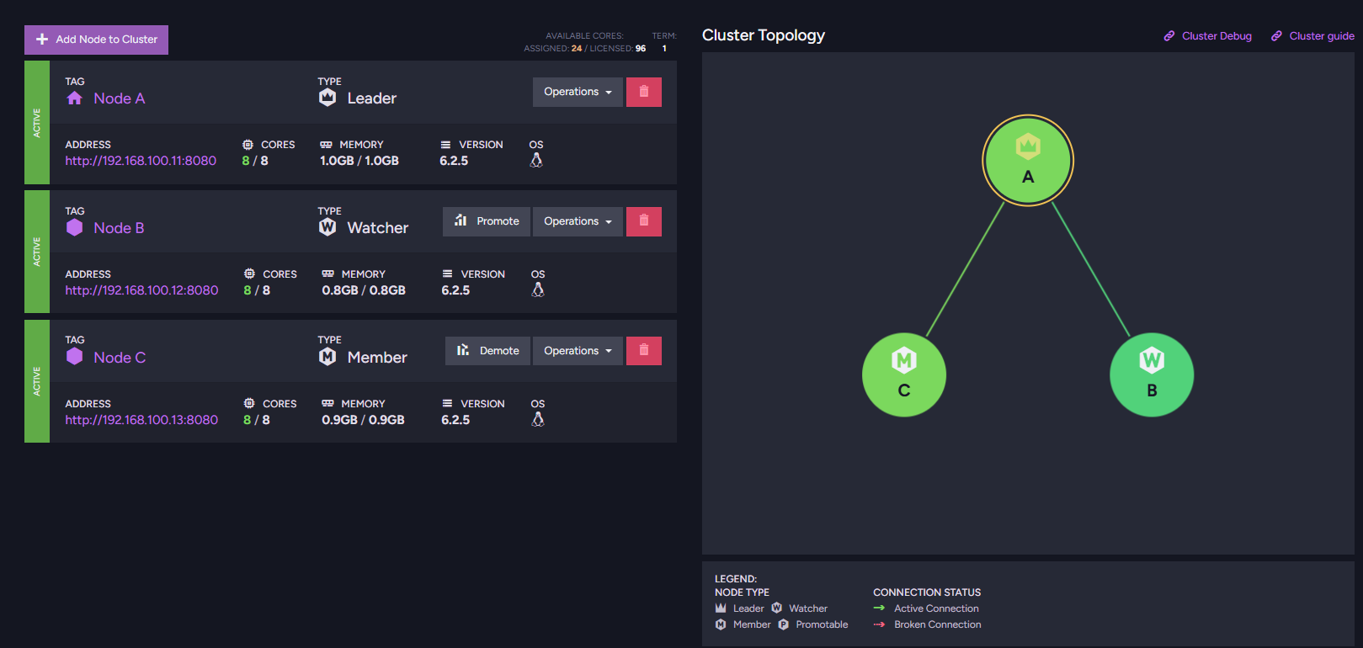Open the Cluster guide link
The height and width of the screenshot is (648, 1363).
pyautogui.click(x=1312, y=36)
